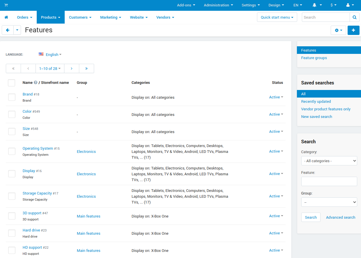Check the 3D support feature checkbox
This screenshot has height=258, width=361.
tap(12, 216)
